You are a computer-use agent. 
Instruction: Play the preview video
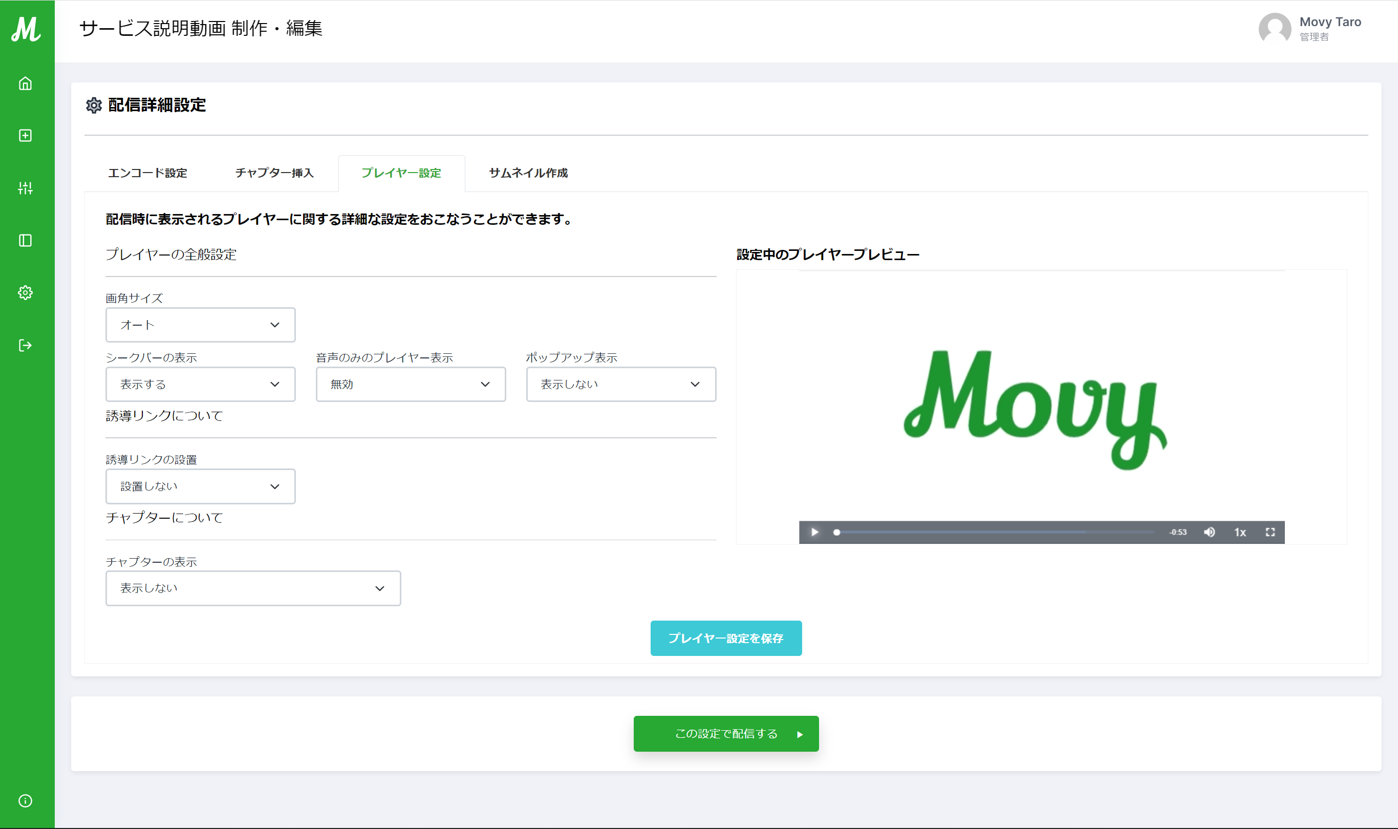click(x=814, y=532)
